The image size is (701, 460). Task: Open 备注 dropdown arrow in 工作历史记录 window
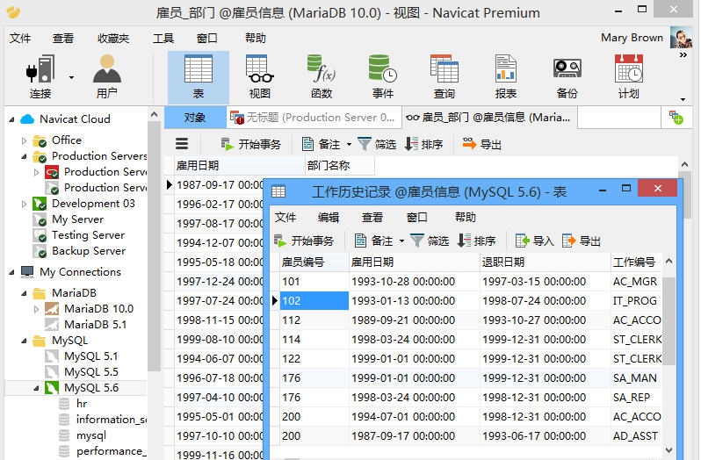402,241
